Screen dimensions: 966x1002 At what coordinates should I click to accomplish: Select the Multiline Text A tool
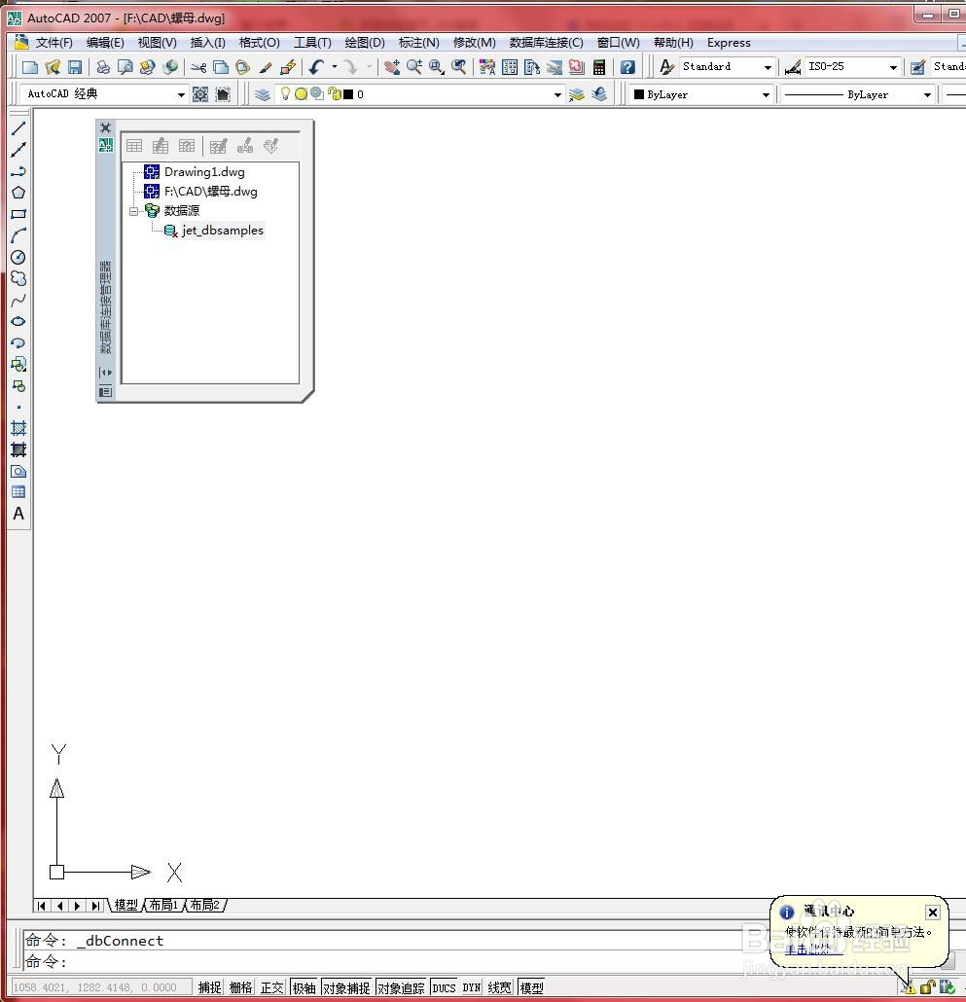(x=18, y=514)
